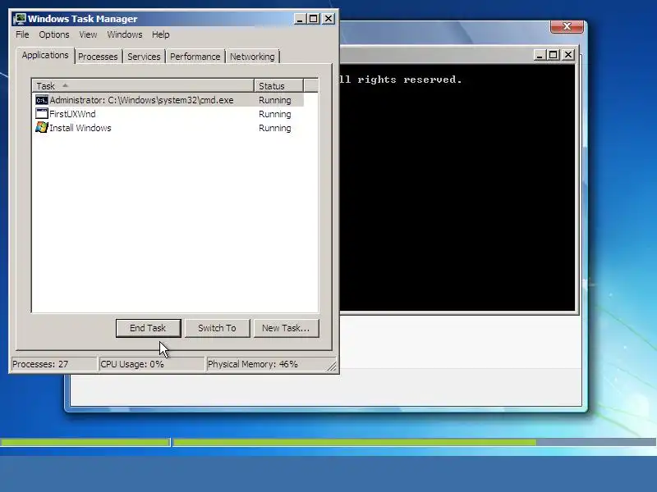Image resolution: width=657 pixels, height=492 pixels.
Task: Switch to the Applications tab
Action: click(45, 55)
